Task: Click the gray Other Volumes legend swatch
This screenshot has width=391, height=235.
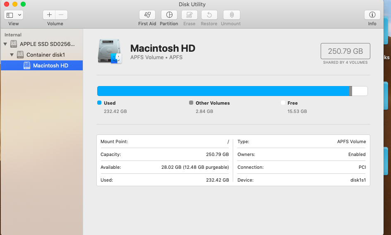Action: point(191,103)
